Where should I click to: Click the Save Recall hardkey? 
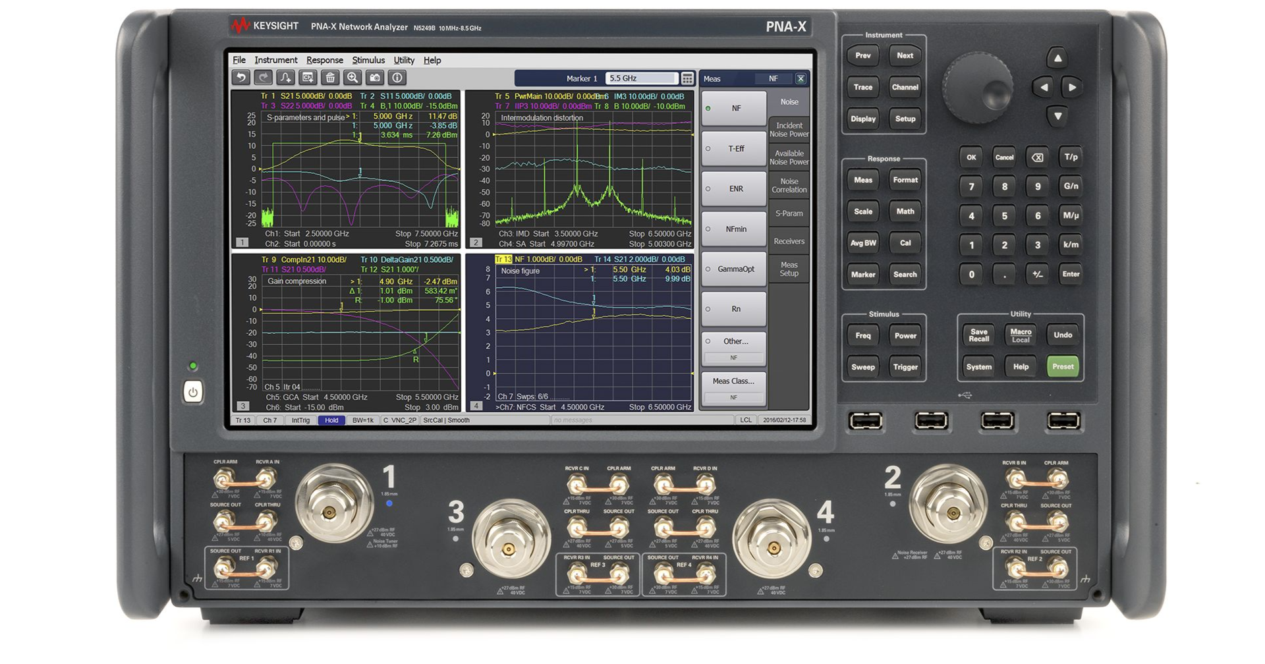coord(978,335)
